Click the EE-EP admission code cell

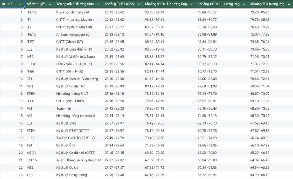point(31,138)
